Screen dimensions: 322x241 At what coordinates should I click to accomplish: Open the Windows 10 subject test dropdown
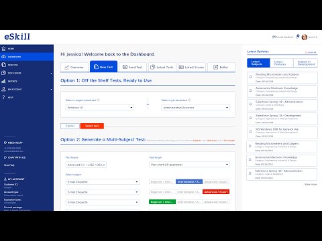tap(100, 108)
